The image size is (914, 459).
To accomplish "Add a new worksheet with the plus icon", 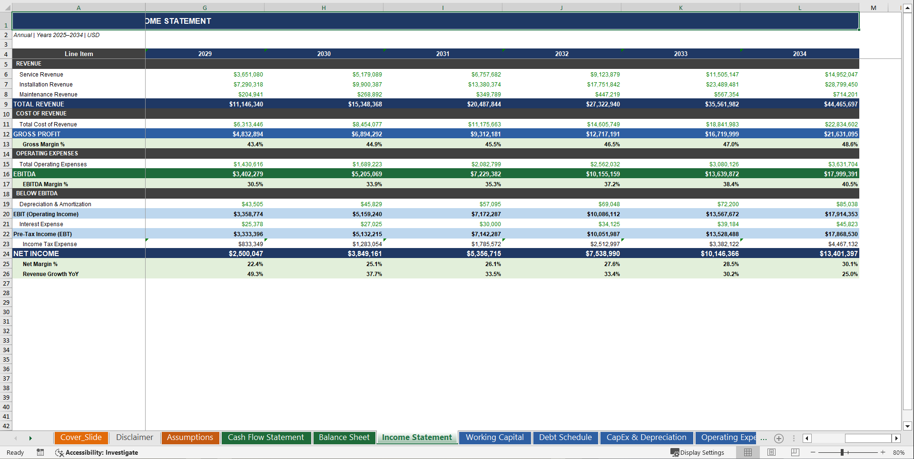I will [x=779, y=439].
